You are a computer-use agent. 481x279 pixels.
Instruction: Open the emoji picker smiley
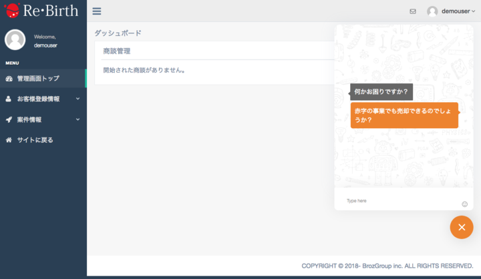click(x=464, y=204)
